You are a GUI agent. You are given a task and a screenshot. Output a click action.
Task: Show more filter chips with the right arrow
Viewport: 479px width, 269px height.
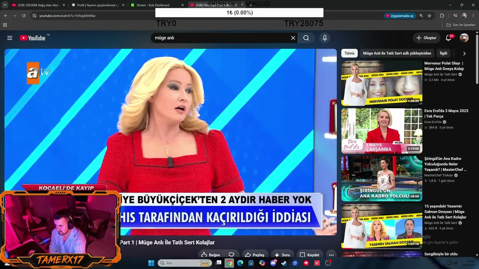pos(464,53)
